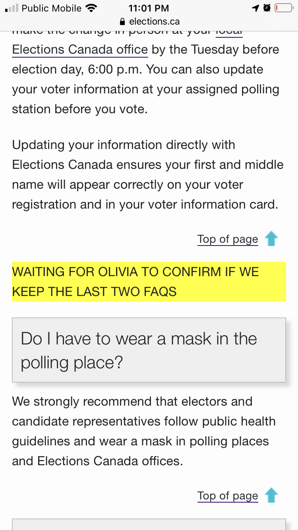This screenshot has width=298, height=530.
Task: Open the 'Elections Canada office' link
Action: pyautogui.click(x=80, y=50)
